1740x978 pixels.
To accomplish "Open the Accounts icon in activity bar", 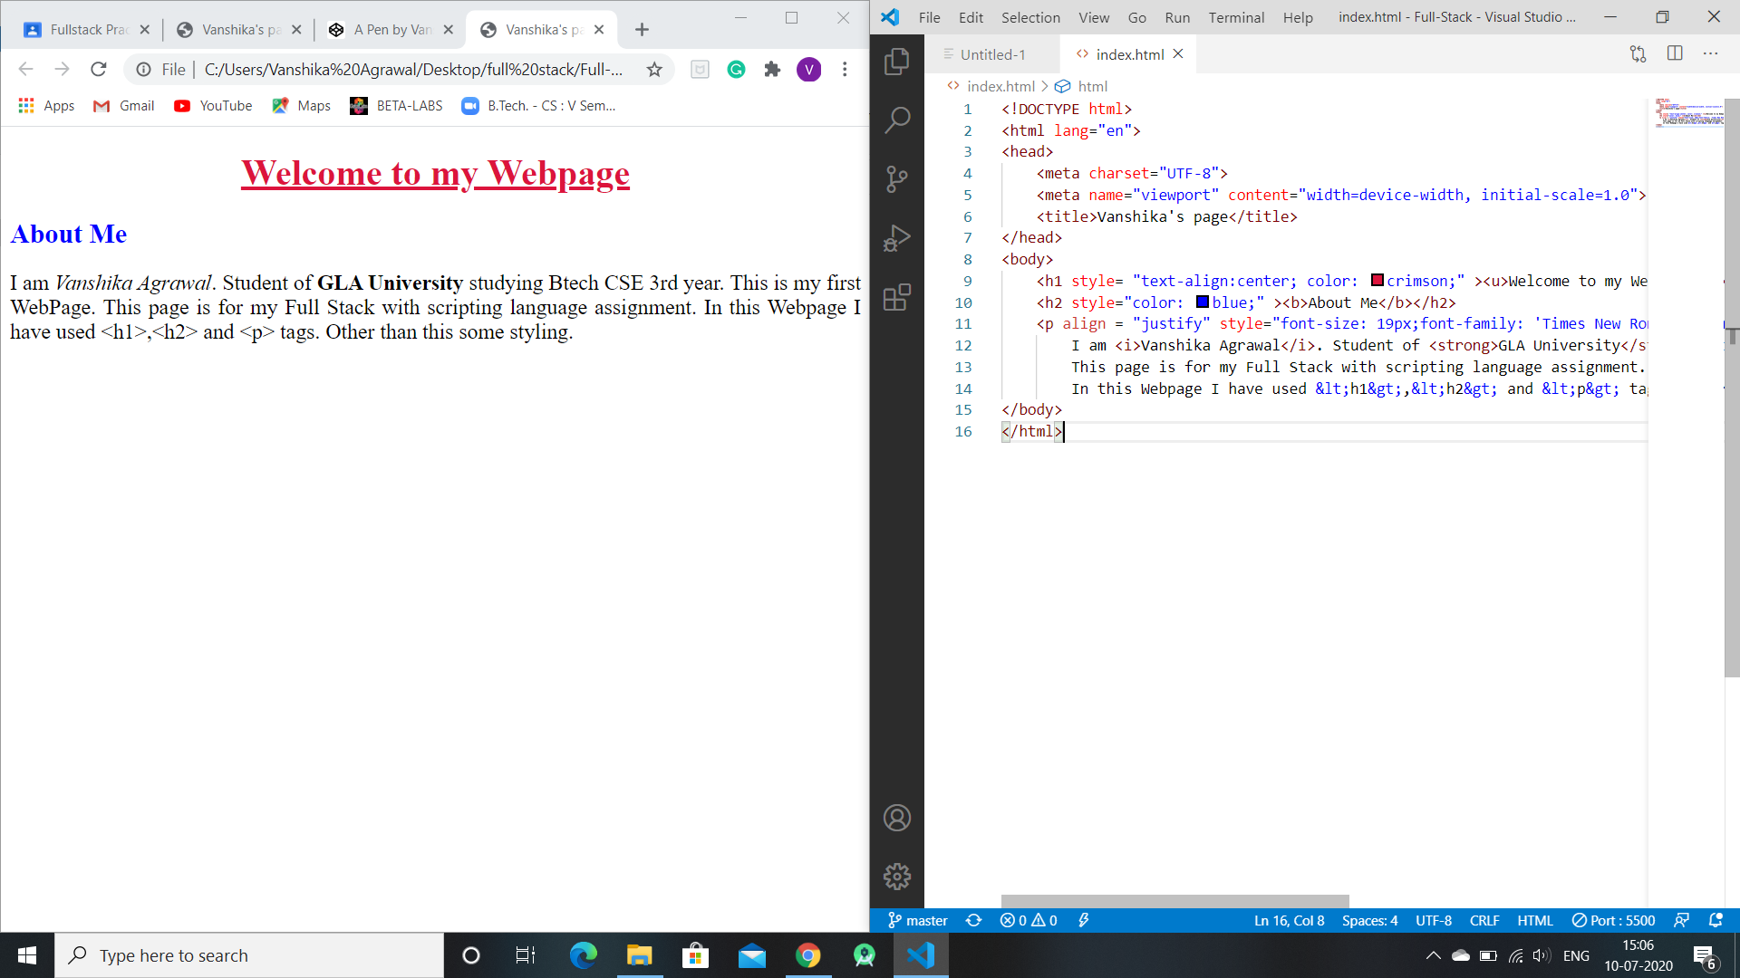I will 896,818.
